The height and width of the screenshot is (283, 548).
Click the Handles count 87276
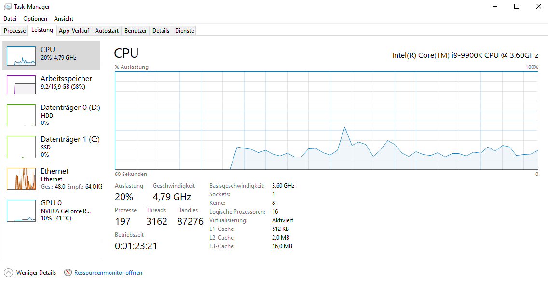coord(190,221)
